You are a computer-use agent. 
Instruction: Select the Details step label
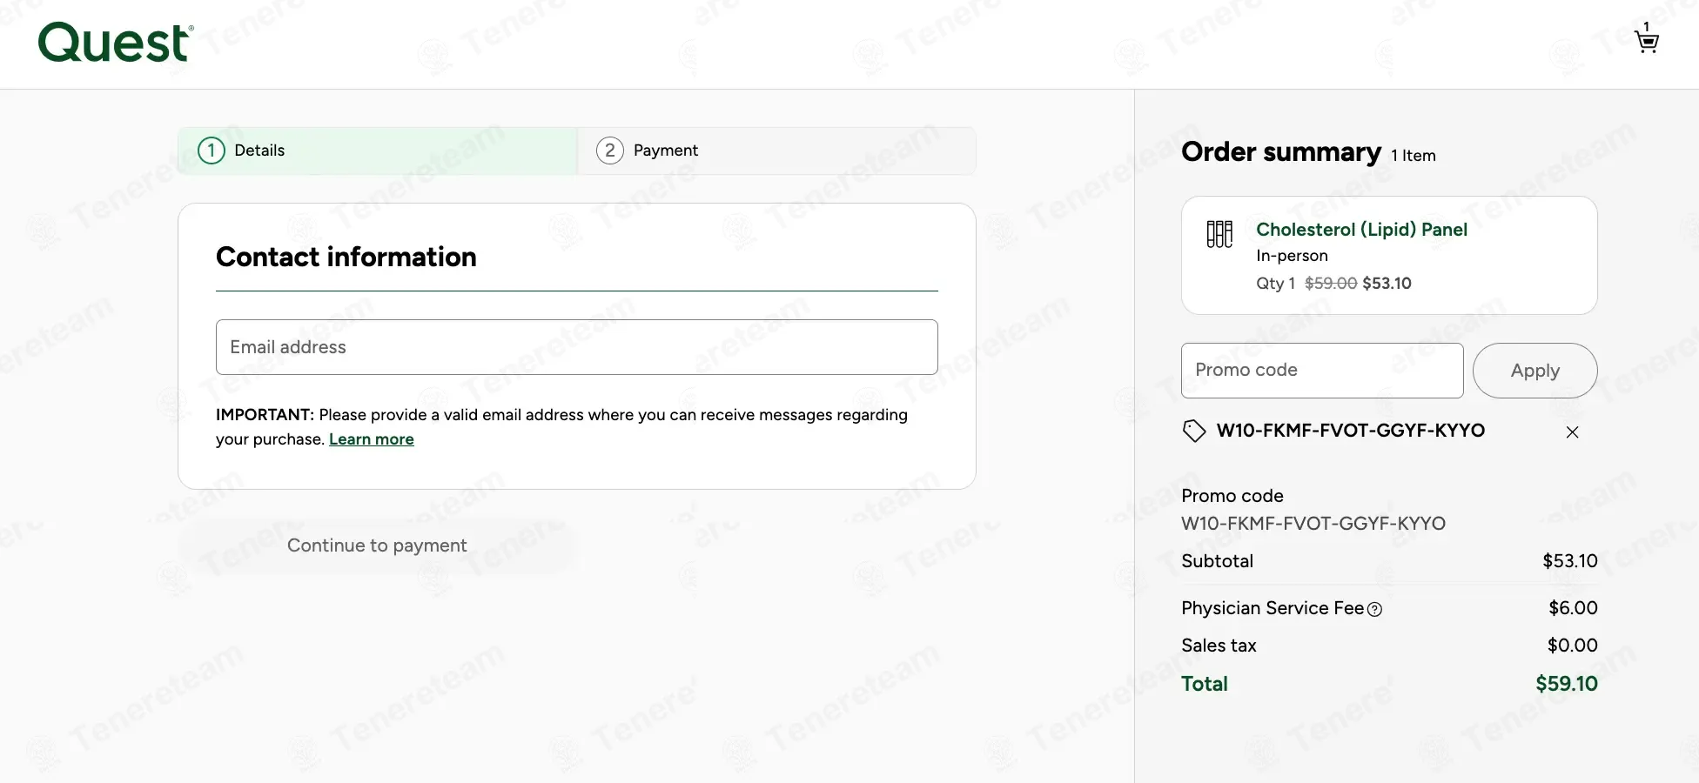[259, 151]
